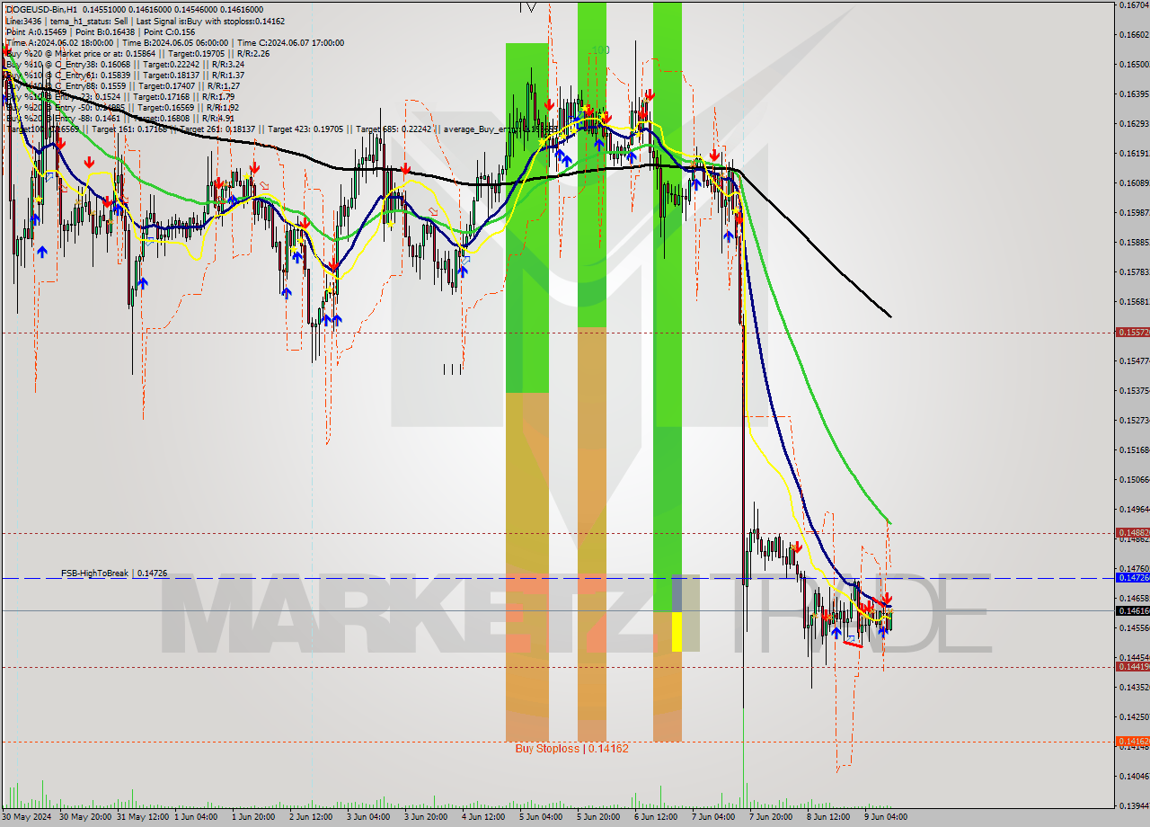Click the C_Entry38 0.16068 buy line
This screenshot has height=827, width=1150.
124,64
